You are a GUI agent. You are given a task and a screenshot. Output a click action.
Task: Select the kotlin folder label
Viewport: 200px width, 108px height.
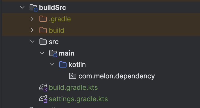[x=77, y=65]
